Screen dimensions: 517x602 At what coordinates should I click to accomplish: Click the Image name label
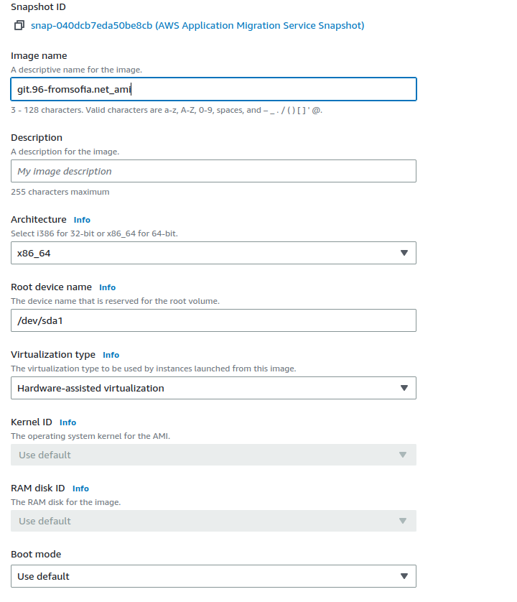click(x=39, y=56)
